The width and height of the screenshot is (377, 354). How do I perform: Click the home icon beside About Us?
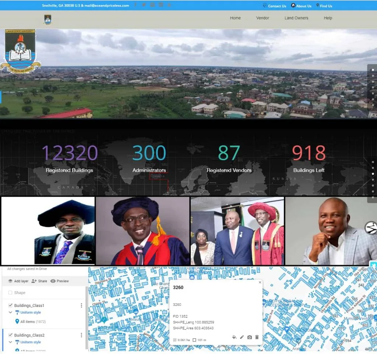coord(293,5)
